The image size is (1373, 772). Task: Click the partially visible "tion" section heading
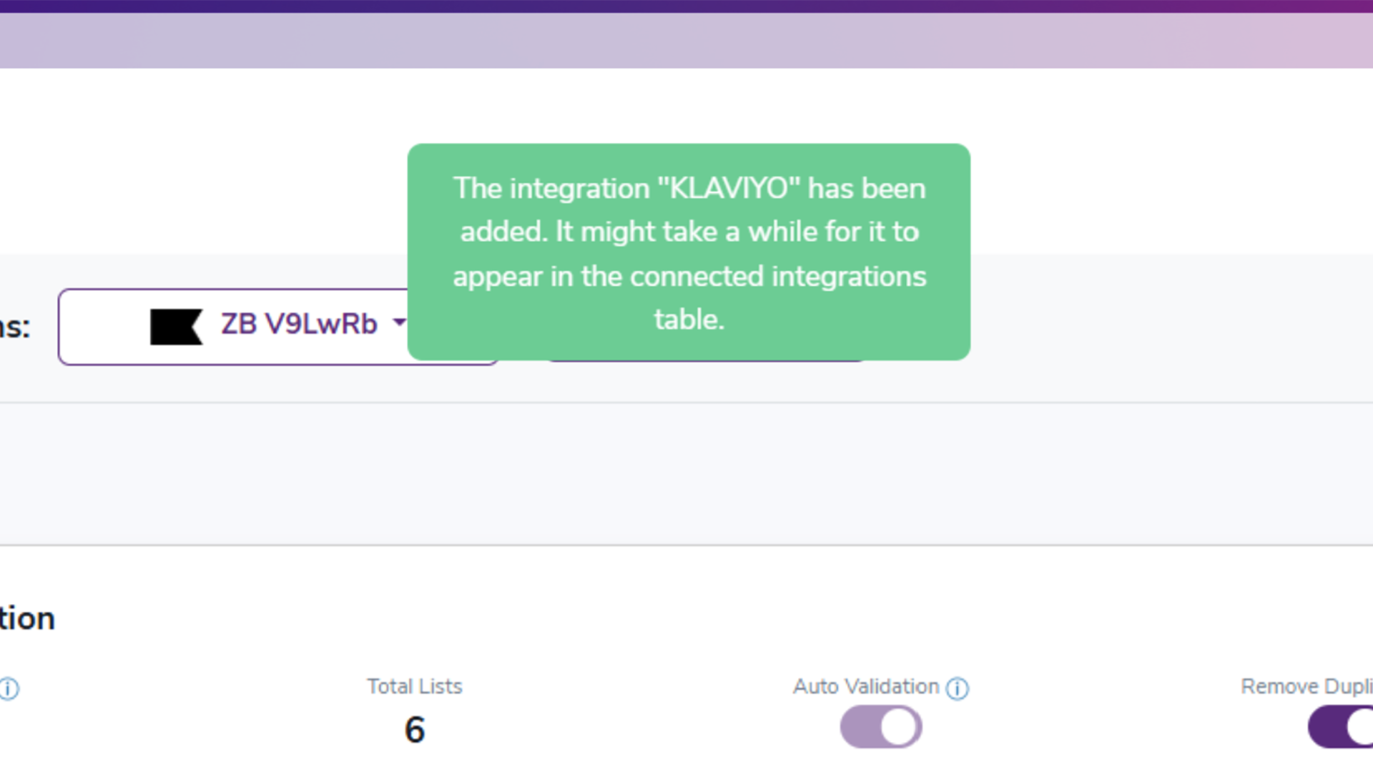click(27, 618)
